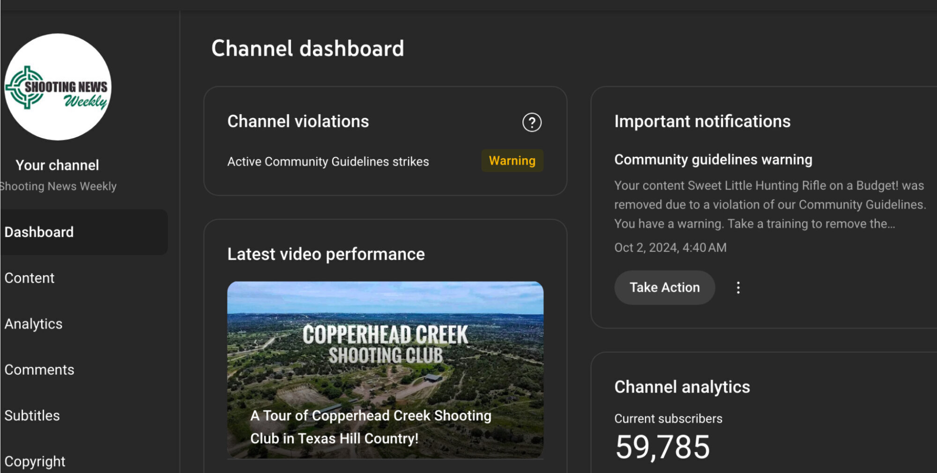Viewport: 937px width, 473px height.
Task: Go to the Content section
Action: coord(30,278)
